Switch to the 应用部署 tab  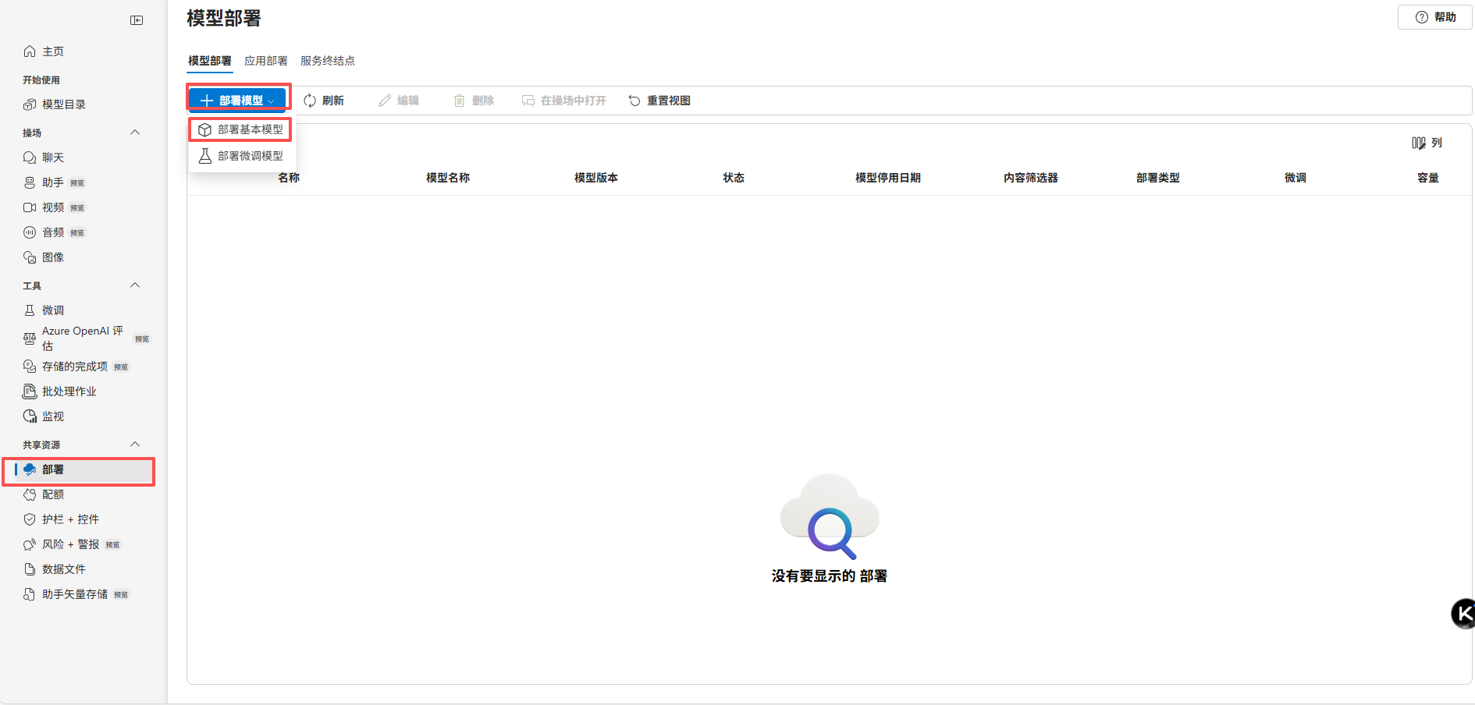[265, 60]
